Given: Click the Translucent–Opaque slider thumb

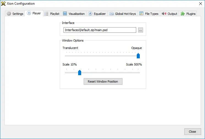Looking at the screenshot, I should (x=138, y=56).
